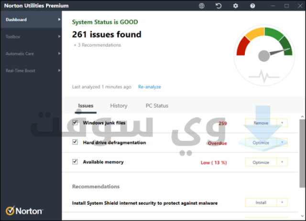Screen dimensions: 306x221
Task: Click the '+ 3 Recommendations' text
Action: 97,45
